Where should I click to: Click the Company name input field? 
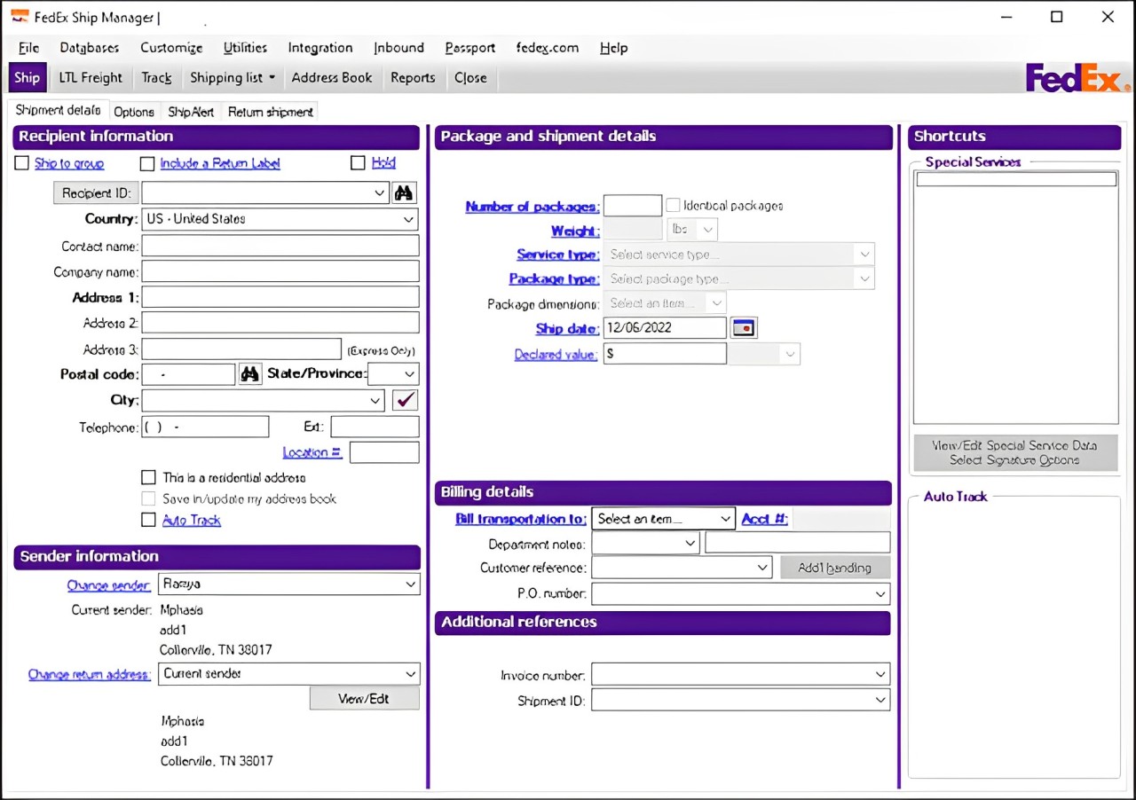pos(280,271)
